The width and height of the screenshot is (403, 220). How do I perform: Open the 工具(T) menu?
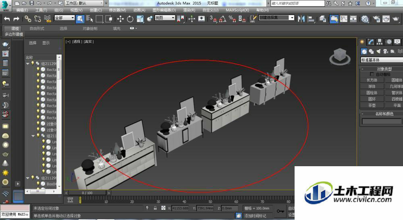tap(41, 10)
